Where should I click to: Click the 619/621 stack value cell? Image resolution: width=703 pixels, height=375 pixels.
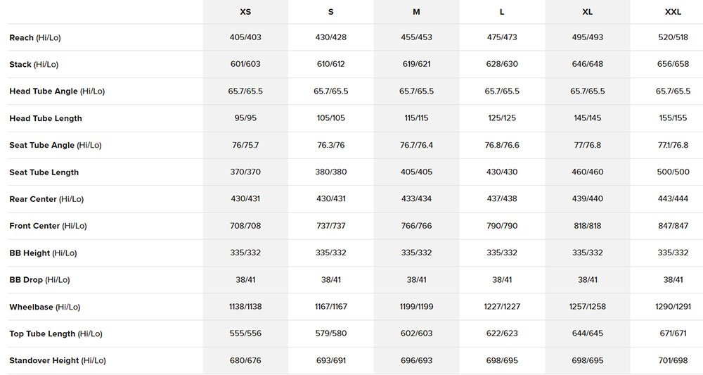click(x=417, y=65)
